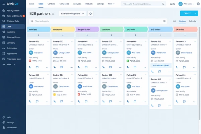Open Partner 001 card top options menu
This screenshot has height=134, width=201.
click(x=48, y=41)
